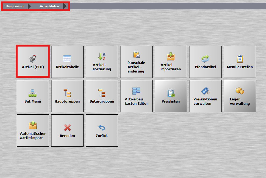Click the Beenden red X button

click(x=67, y=130)
